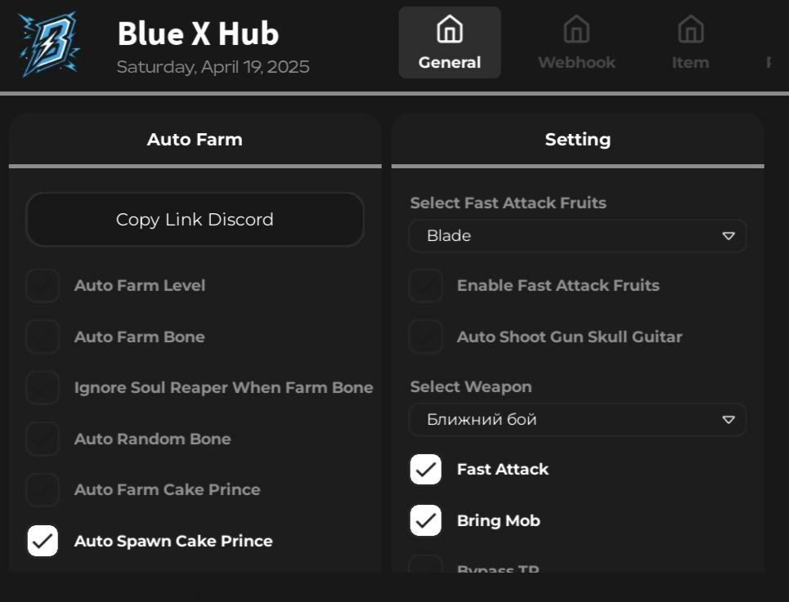Open the Item tab
This screenshot has height=602, width=789.
pyautogui.click(x=690, y=44)
